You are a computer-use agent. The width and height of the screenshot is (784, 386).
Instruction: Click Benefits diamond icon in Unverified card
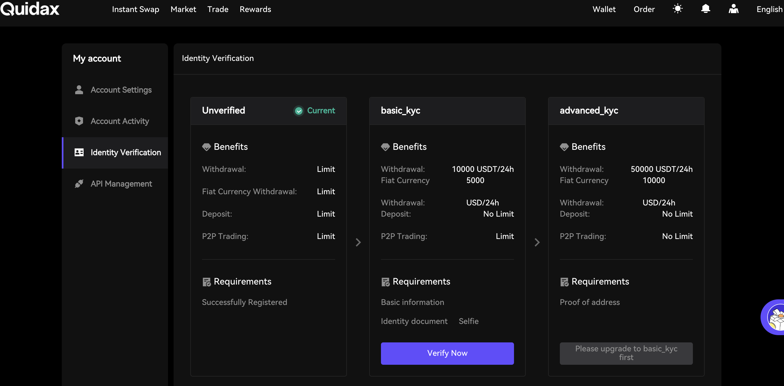click(x=206, y=147)
